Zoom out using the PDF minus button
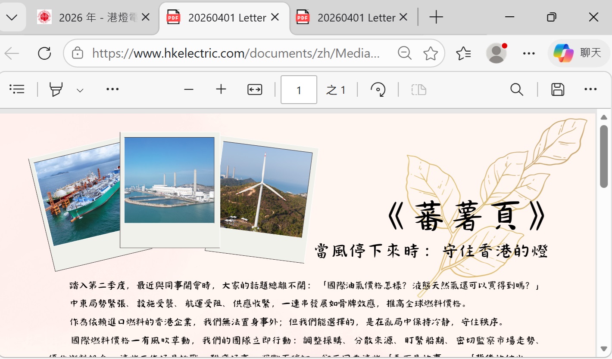This screenshot has height=359, width=612. point(188,89)
